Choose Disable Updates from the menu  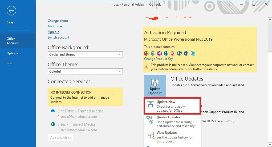[x=172, y=121]
